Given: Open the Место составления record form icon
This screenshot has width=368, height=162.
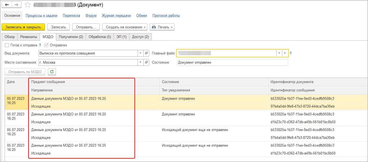Looking at the screenshot, I should click(146, 63).
